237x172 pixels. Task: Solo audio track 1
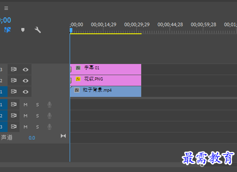(37, 104)
